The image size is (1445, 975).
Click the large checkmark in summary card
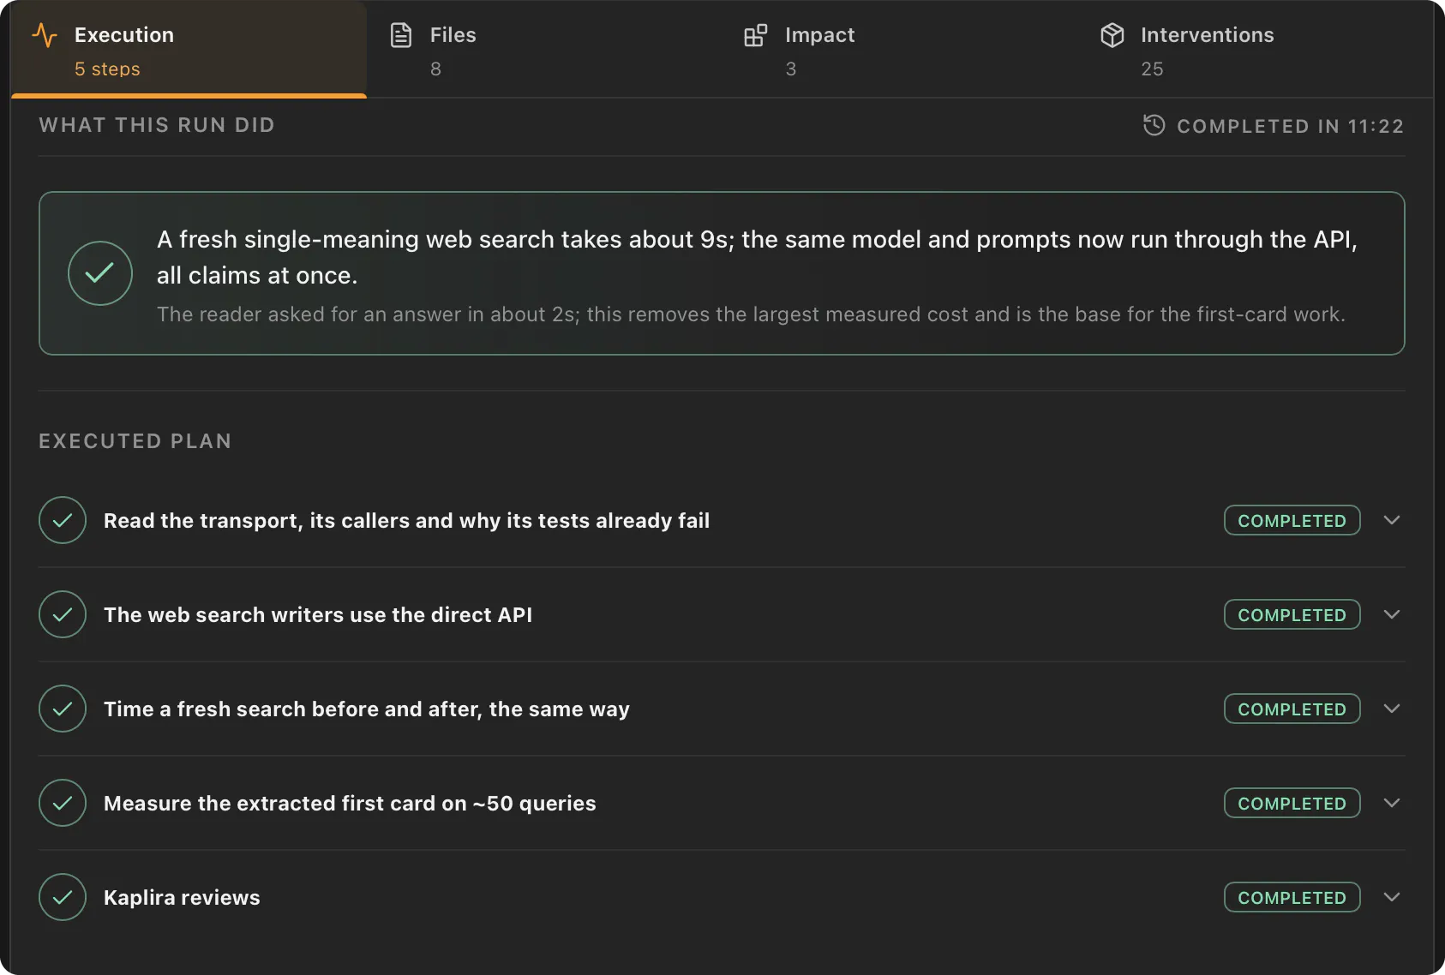coord(100,273)
